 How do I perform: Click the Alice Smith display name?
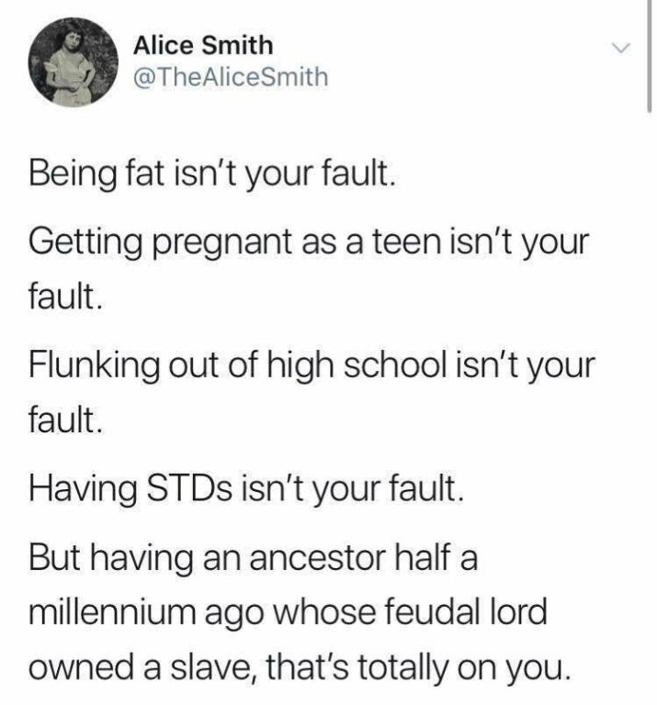point(203,45)
